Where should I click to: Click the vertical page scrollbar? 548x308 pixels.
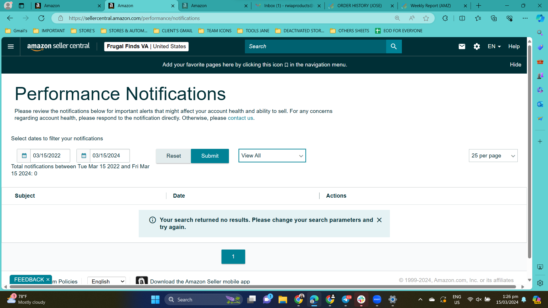tap(529, 151)
